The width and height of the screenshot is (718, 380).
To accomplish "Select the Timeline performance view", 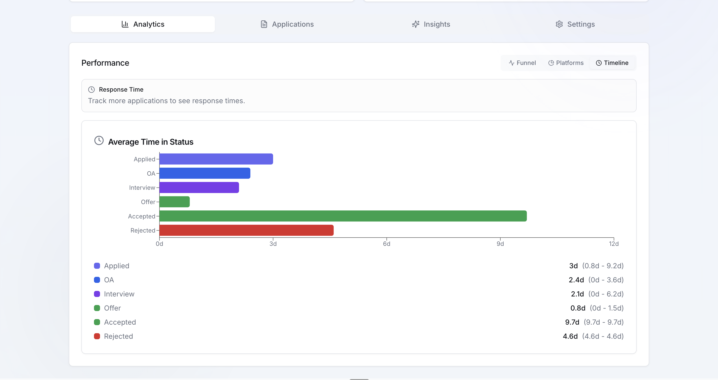I will pos(612,63).
